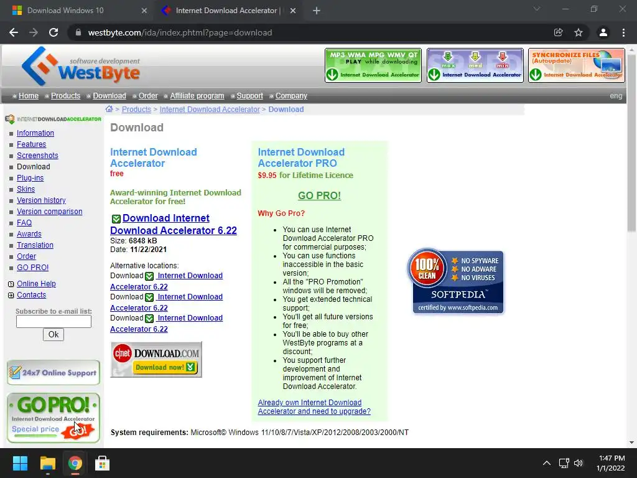Click the WestByte logo
Viewport: 637px width, 478px height.
pyautogui.click(x=80, y=66)
